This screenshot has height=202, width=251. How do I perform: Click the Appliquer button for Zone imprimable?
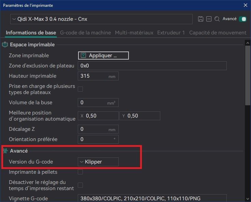tap(103, 56)
